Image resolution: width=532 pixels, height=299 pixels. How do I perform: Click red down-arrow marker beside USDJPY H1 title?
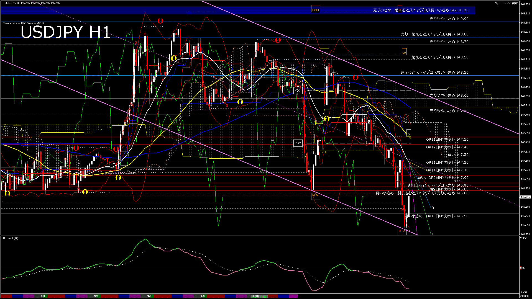(x=160, y=21)
